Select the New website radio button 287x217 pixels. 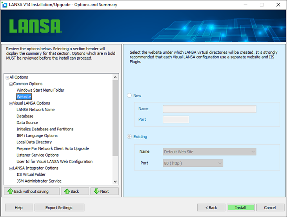point(129,96)
